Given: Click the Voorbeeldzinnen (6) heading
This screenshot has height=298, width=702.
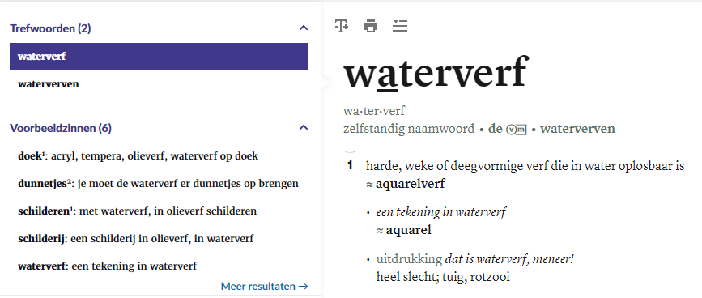Looking at the screenshot, I should coord(61,129).
